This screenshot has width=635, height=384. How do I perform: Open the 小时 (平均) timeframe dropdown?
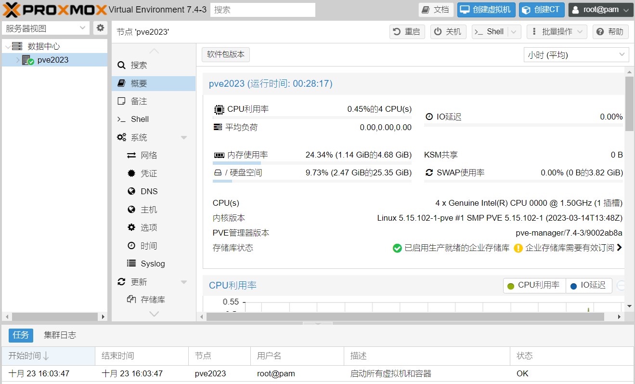[x=576, y=55]
